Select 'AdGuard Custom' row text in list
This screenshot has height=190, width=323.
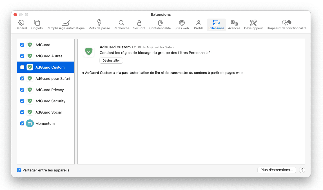tap(50, 67)
